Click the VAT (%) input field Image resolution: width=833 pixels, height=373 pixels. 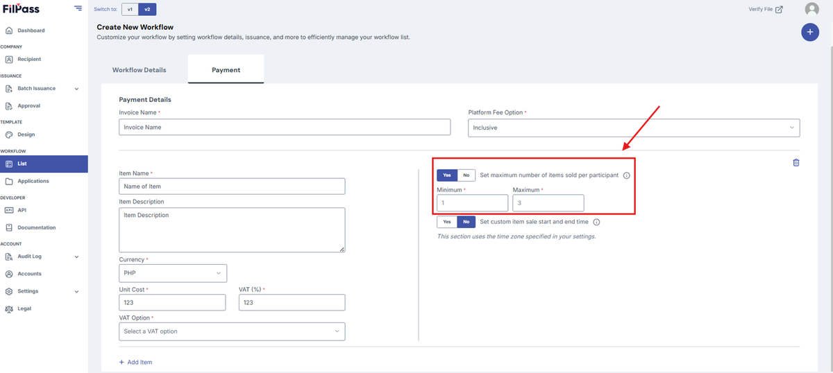[292, 302]
